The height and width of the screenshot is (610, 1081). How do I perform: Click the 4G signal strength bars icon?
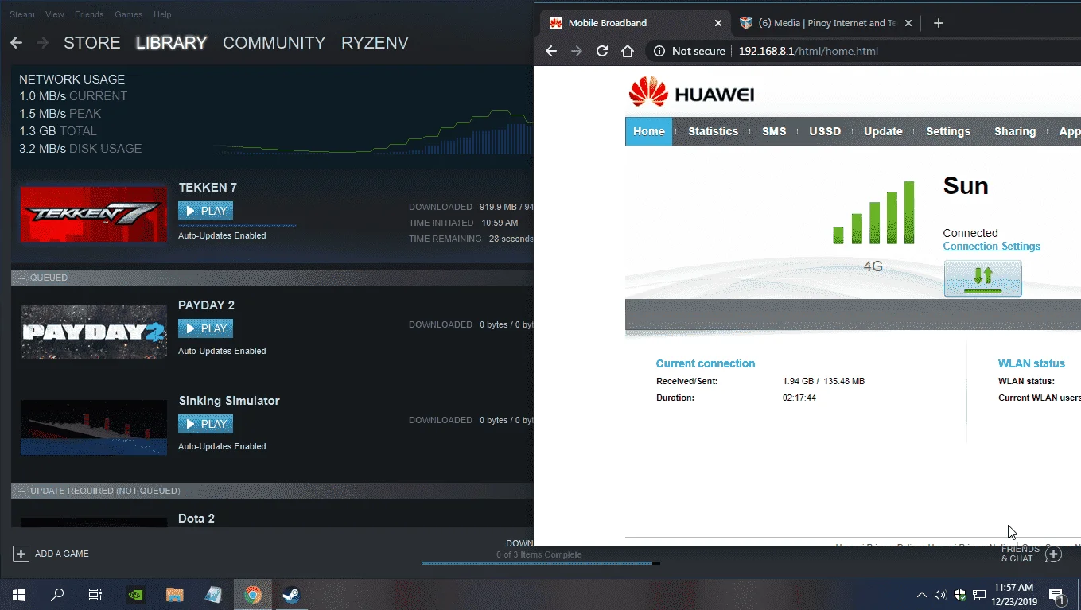coord(873,212)
